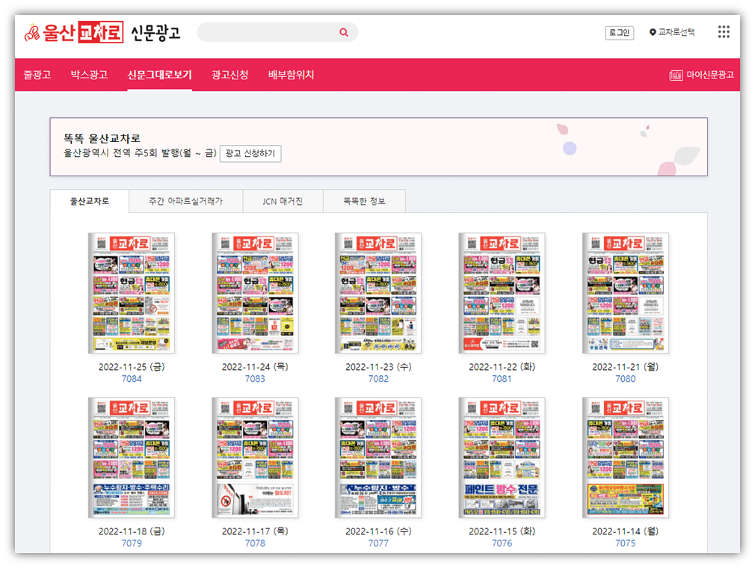This screenshot has height=568, width=755.
Task: Click the date text 2022-11-24 (목)
Action: (255, 367)
